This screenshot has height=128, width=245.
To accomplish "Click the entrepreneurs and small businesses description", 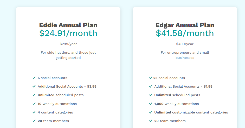I will tap(185, 55).
